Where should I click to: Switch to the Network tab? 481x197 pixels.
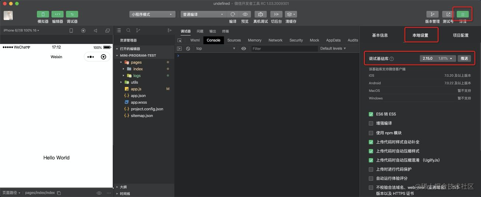click(x=275, y=40)
